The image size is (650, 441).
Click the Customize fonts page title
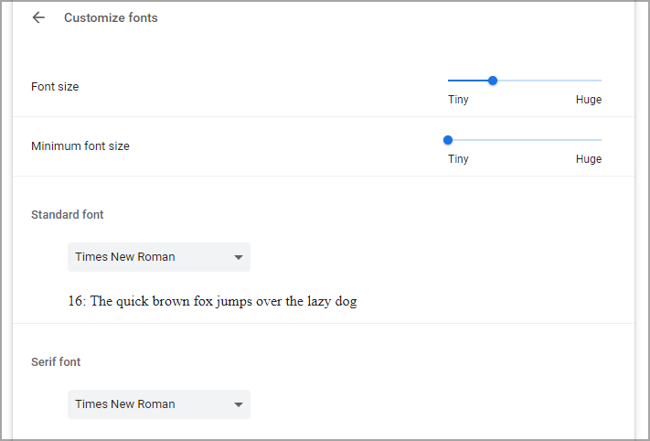(x=111, y=17)
